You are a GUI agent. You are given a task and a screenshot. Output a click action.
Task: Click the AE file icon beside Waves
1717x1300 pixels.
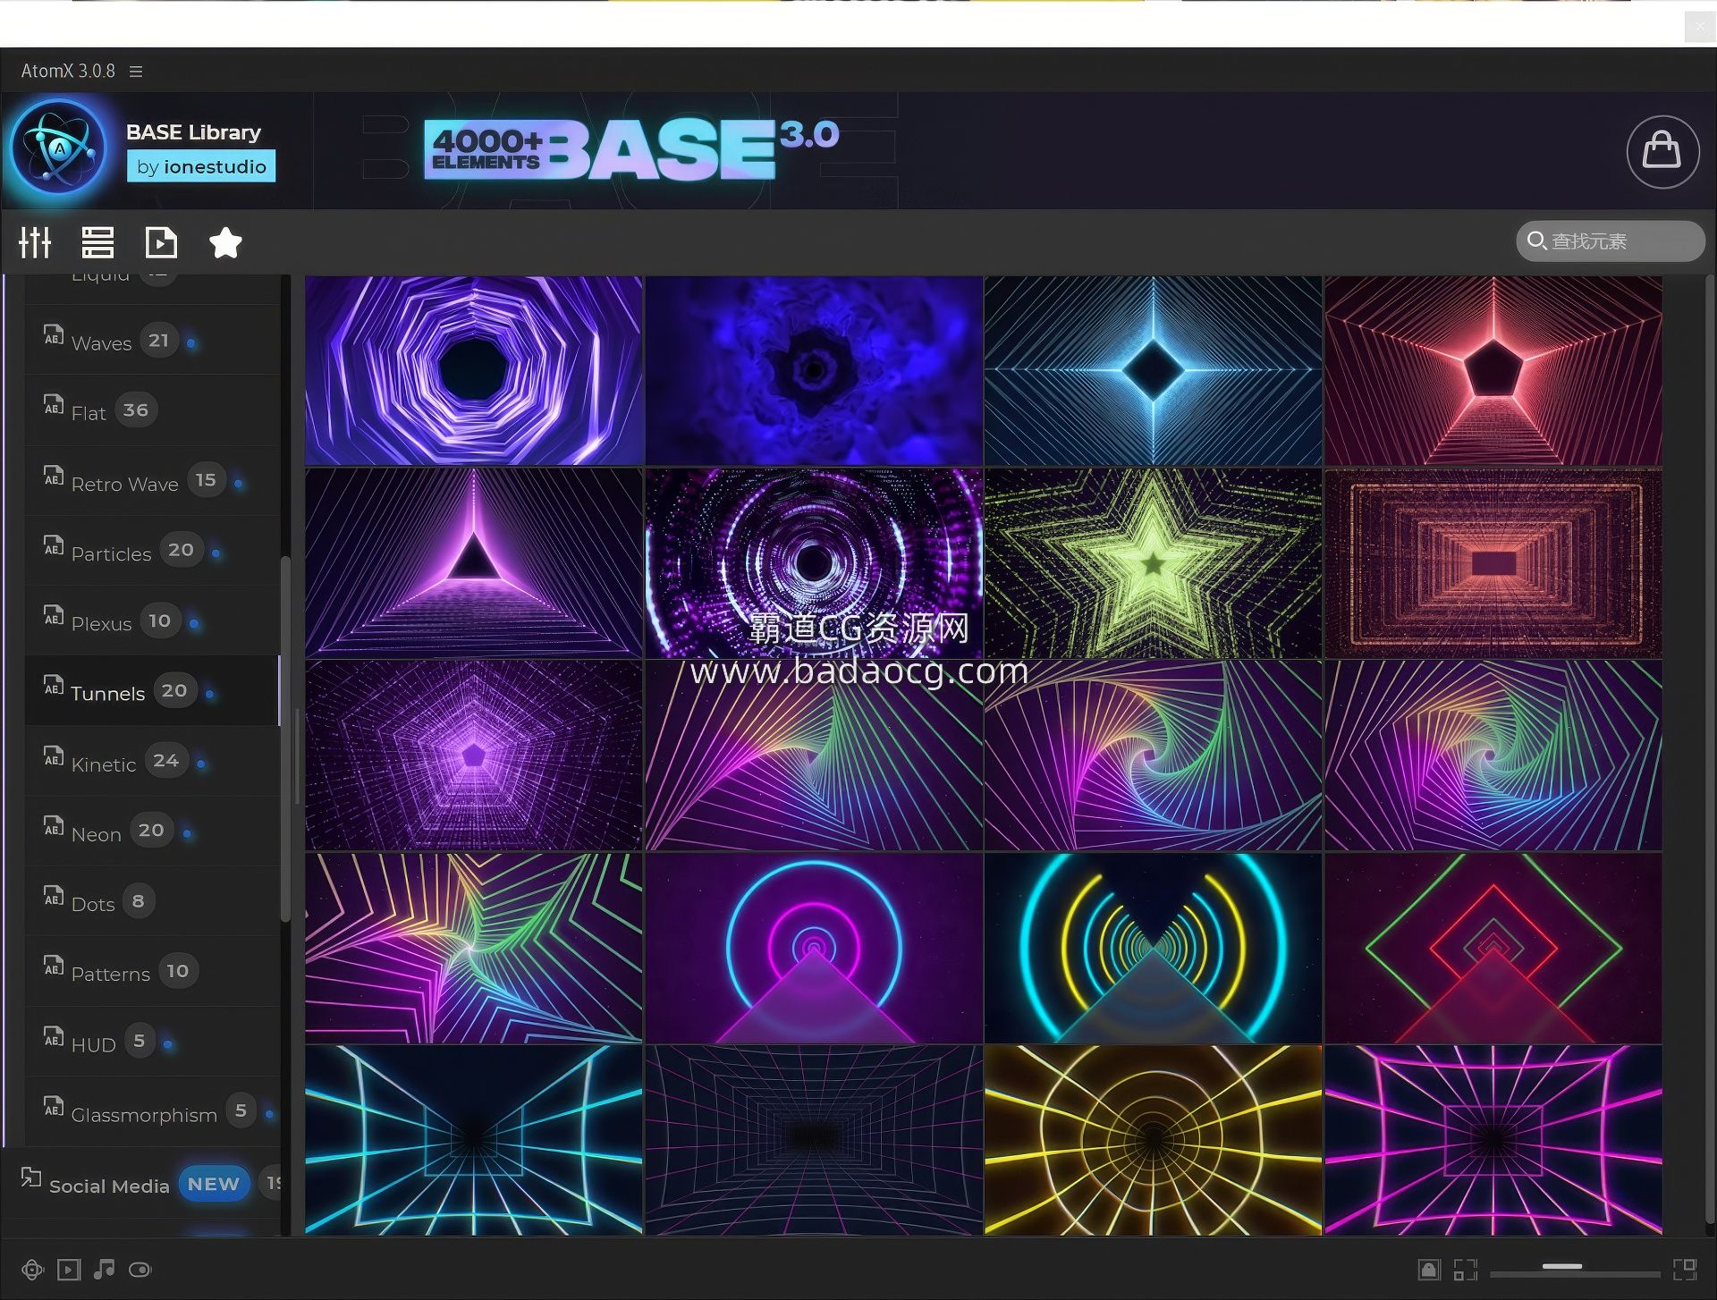(54, 334)
